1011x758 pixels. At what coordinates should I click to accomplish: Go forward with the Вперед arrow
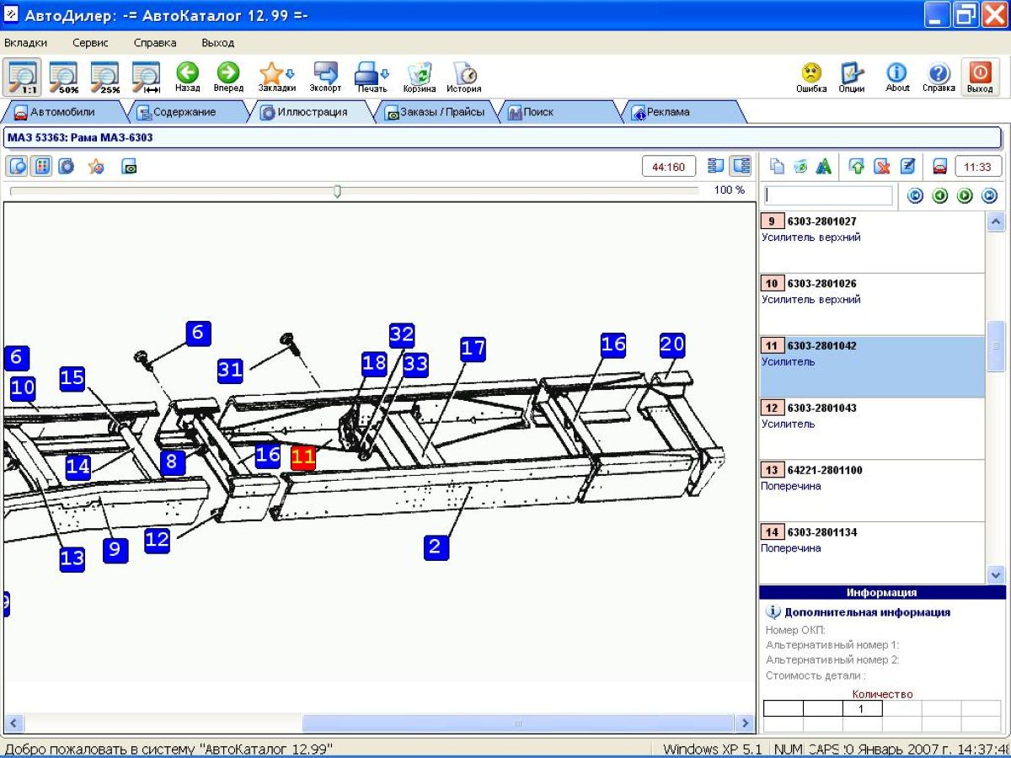pos(228,77)
